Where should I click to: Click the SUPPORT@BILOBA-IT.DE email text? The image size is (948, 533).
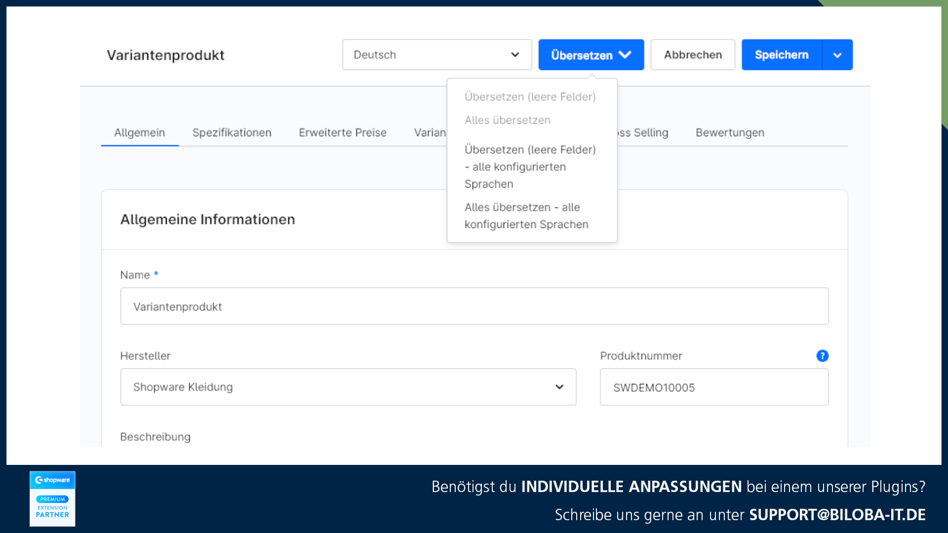click(837, 515)
